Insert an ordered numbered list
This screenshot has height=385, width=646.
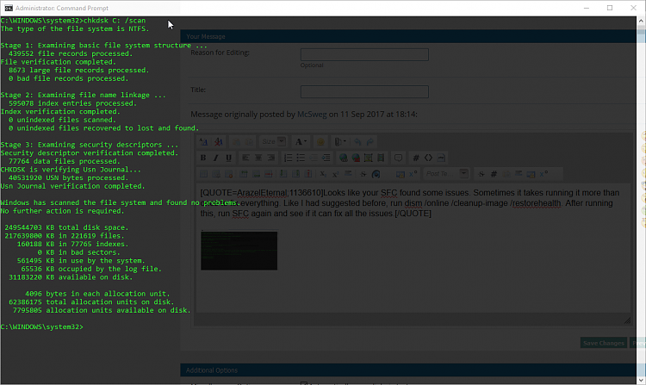click(x=289, y=158)
